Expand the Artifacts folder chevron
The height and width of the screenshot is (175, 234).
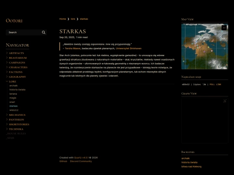[7, 53]
